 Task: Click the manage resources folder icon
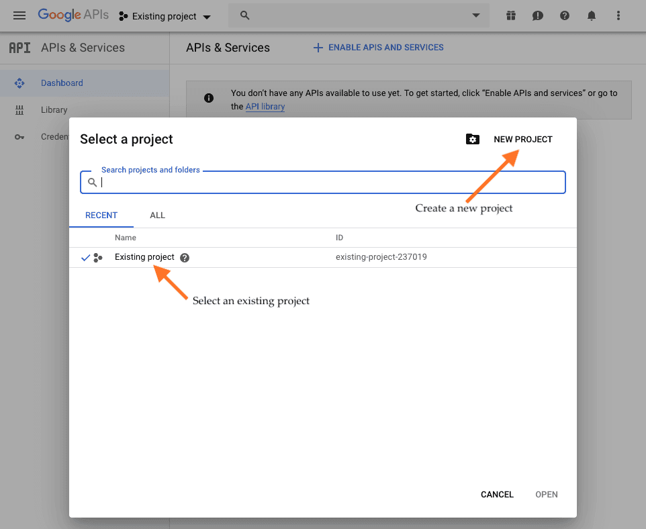point(473,139)
